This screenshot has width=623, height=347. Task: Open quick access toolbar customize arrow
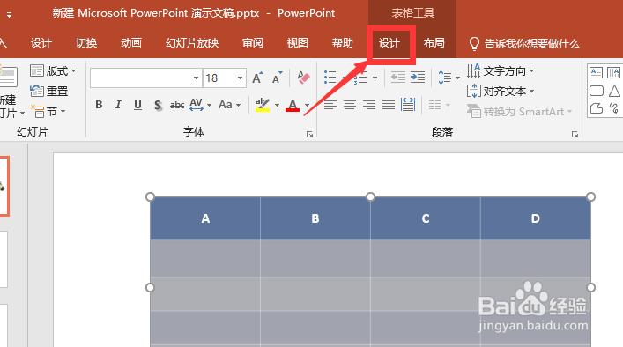(x=9, y=15)
